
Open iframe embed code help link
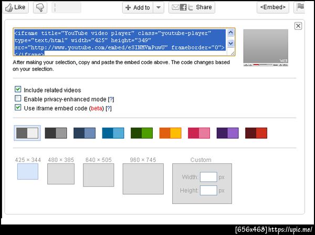pyautogui.click(x=109, y=108)
